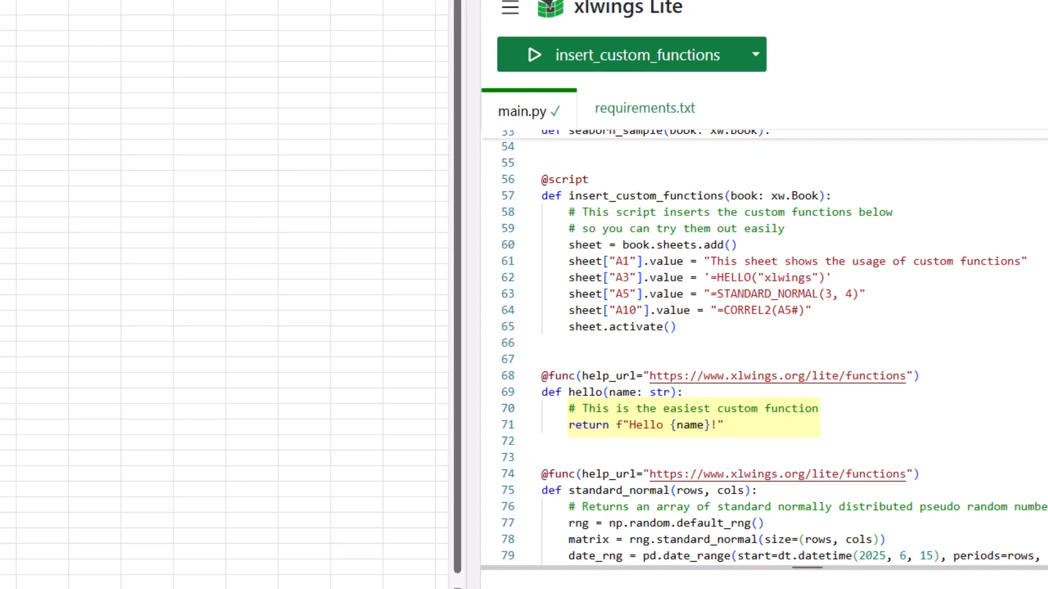Click the matrix assignment on line 78

pyautogui.click(x=727, y=539)
